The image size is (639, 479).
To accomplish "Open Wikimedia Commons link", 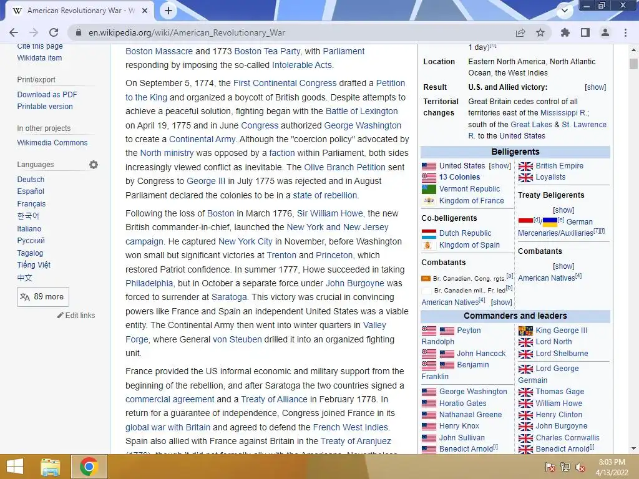I will 52,143.
